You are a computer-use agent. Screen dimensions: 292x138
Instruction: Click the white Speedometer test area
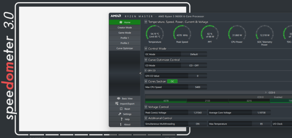64,69
